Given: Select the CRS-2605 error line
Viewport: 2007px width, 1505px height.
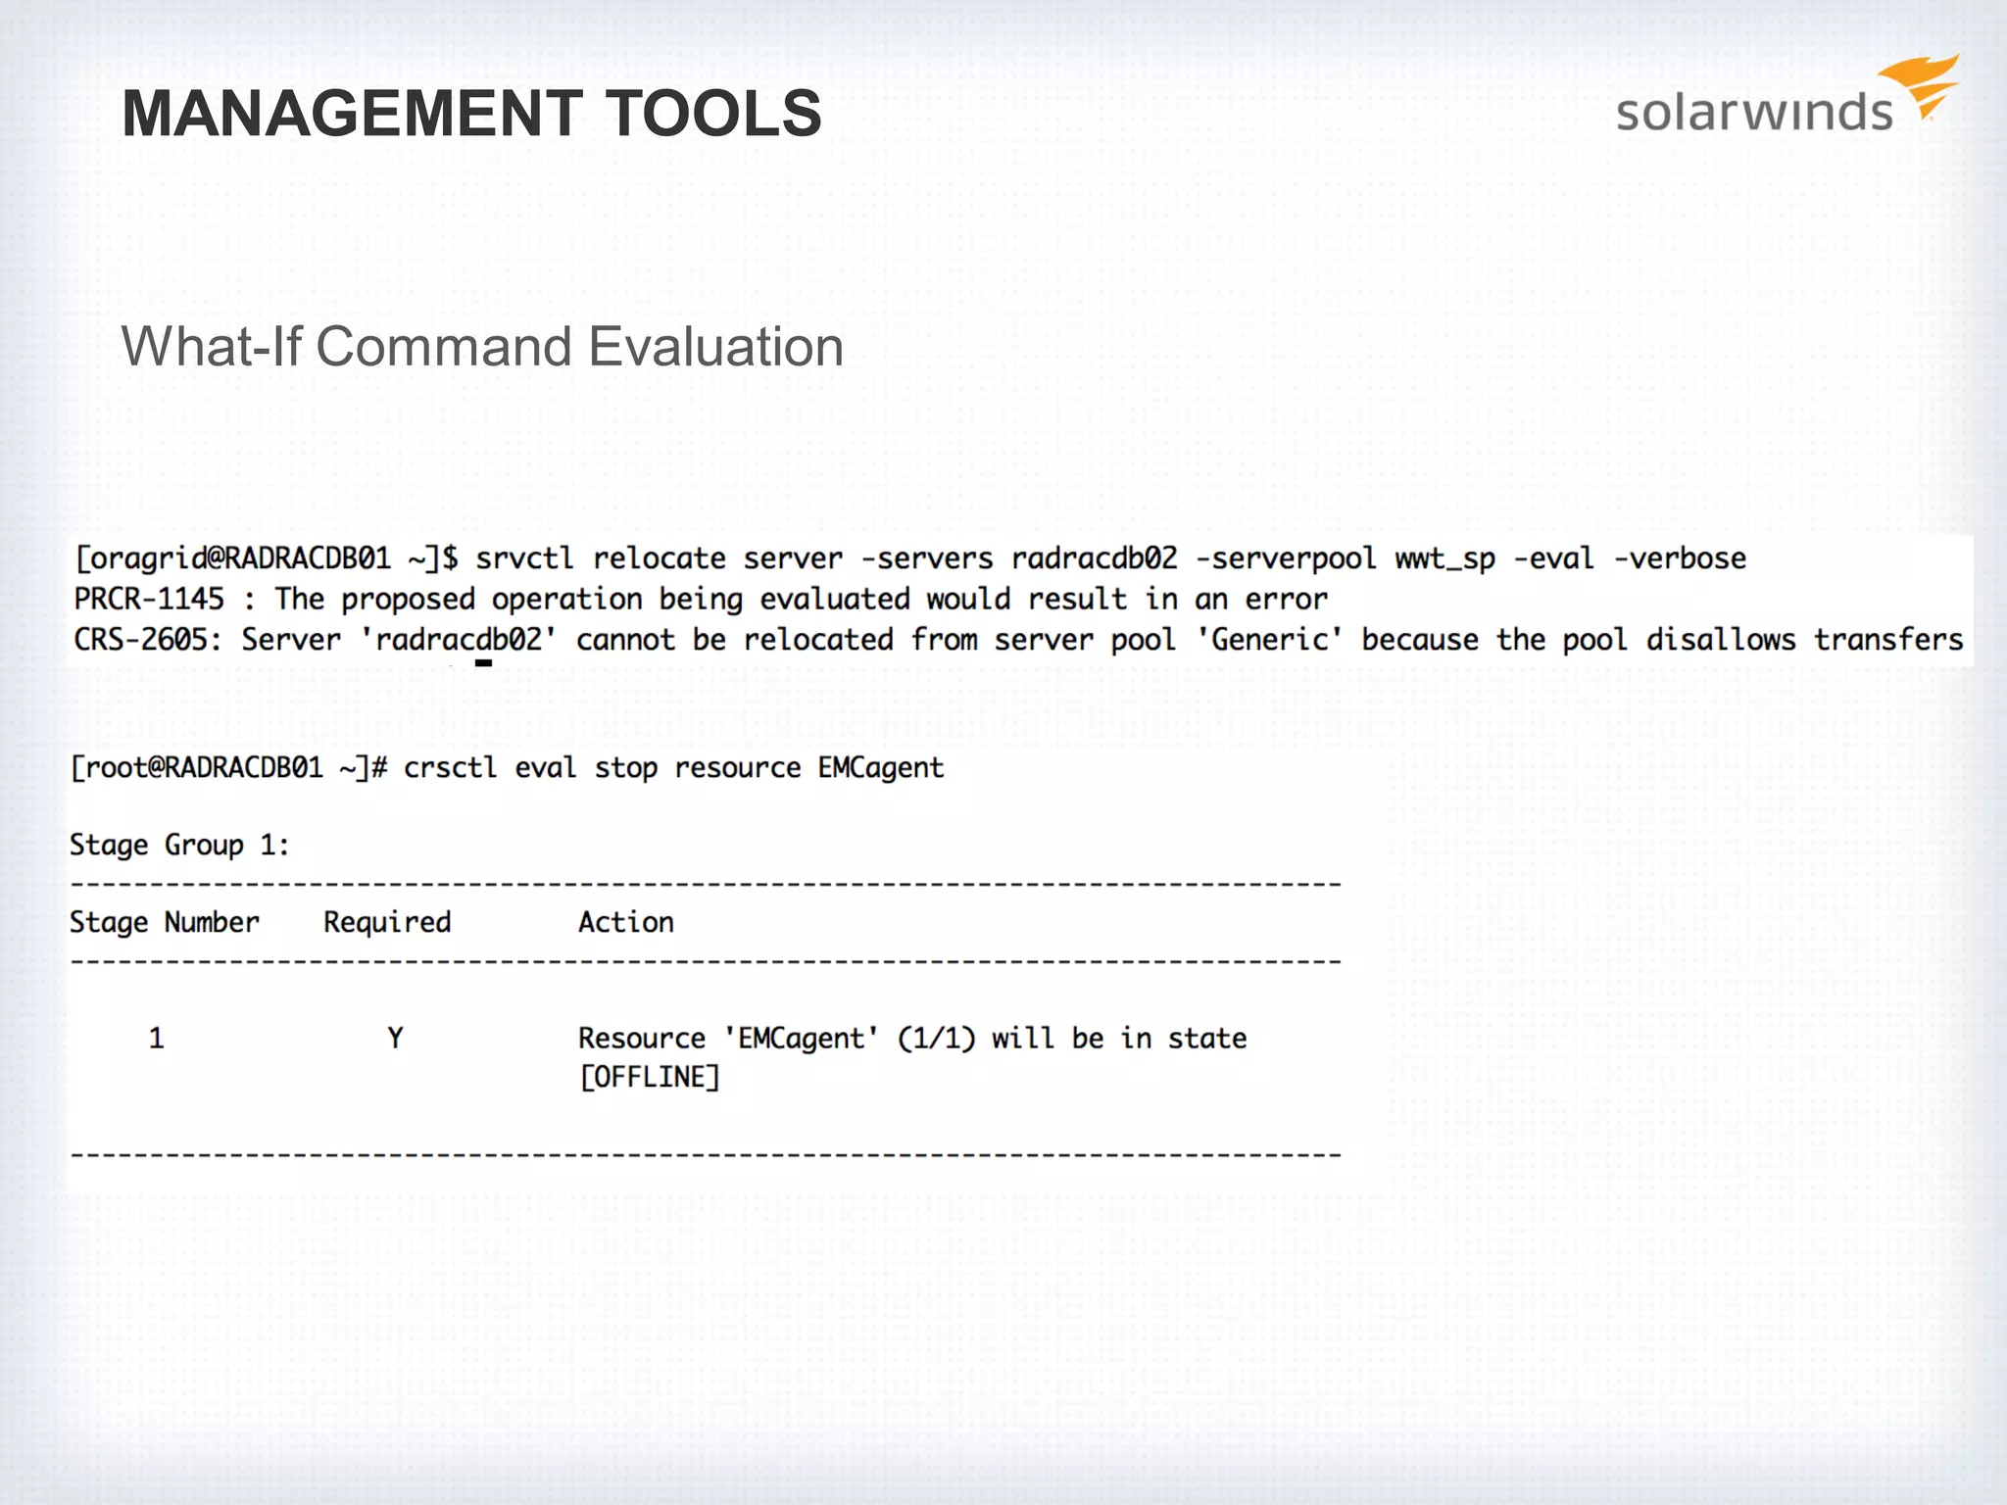Looking at the screenshot, I should (1019, 640).
